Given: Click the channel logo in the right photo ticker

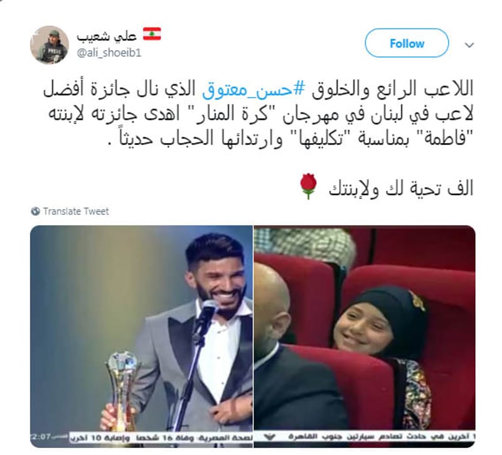Looking at the screenshot, I should tap(271, 437).
